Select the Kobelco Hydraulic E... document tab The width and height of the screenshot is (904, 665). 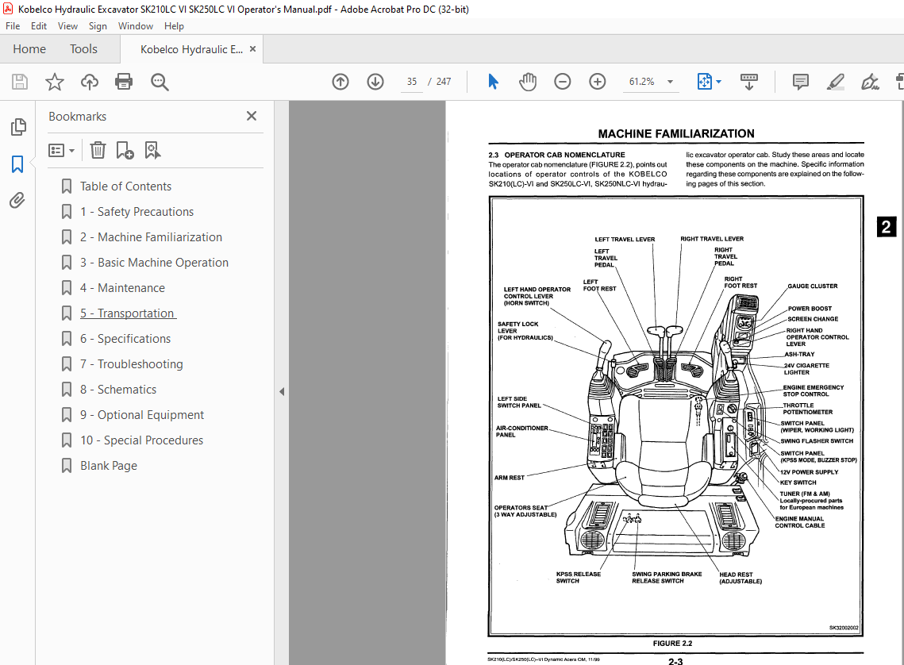point(191,49)
